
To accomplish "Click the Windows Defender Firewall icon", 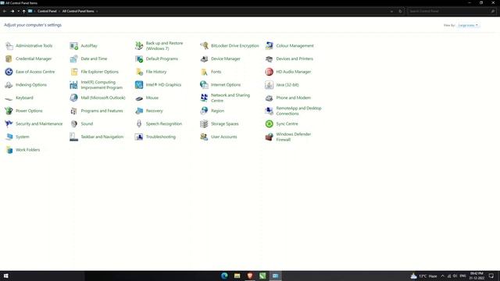I will click(269, 137).
